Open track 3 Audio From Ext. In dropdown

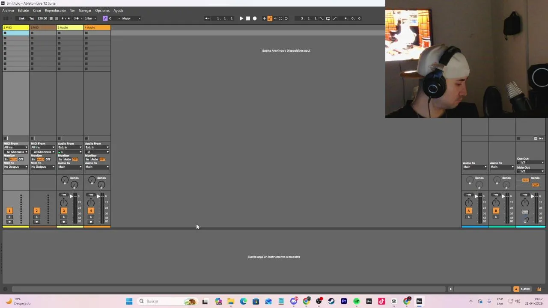tap(70, 148)
